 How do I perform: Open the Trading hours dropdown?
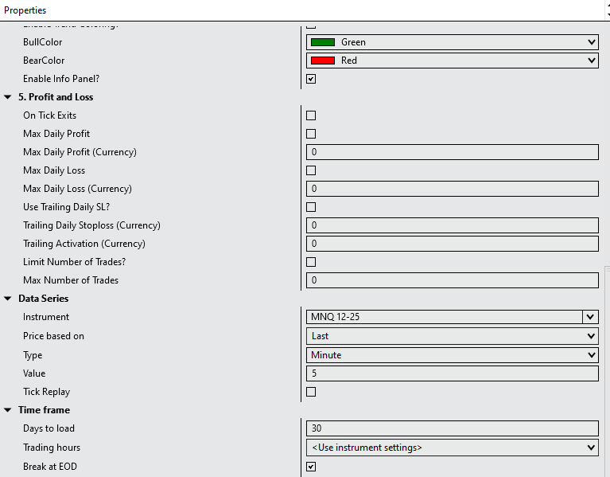point(452,448)
